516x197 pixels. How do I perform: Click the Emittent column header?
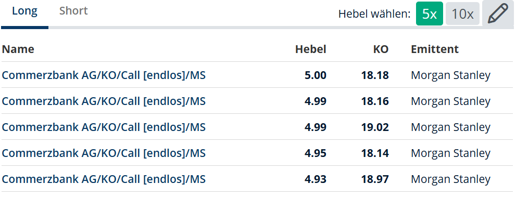tap(435, 49)
